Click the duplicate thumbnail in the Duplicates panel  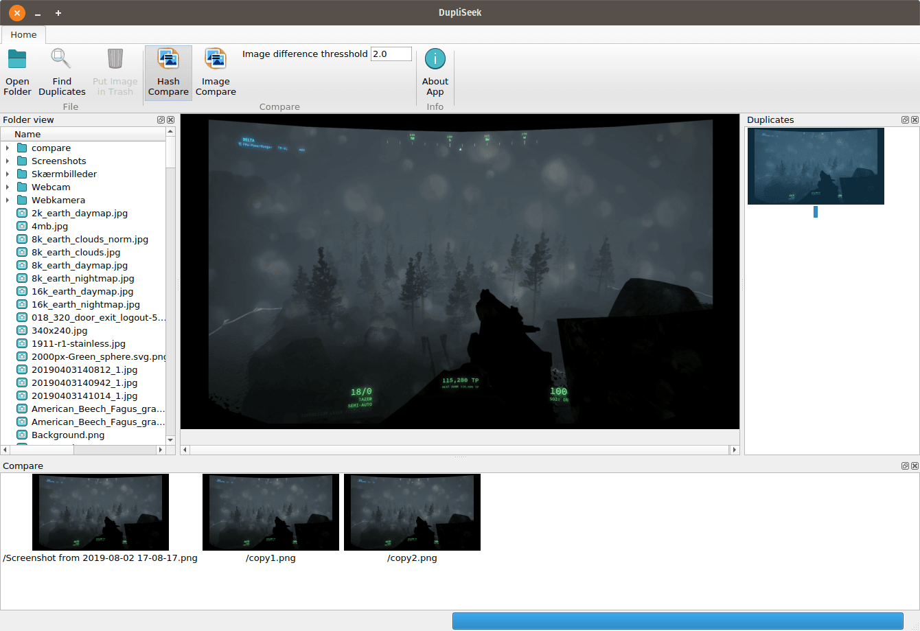click(x=816, y=166)
